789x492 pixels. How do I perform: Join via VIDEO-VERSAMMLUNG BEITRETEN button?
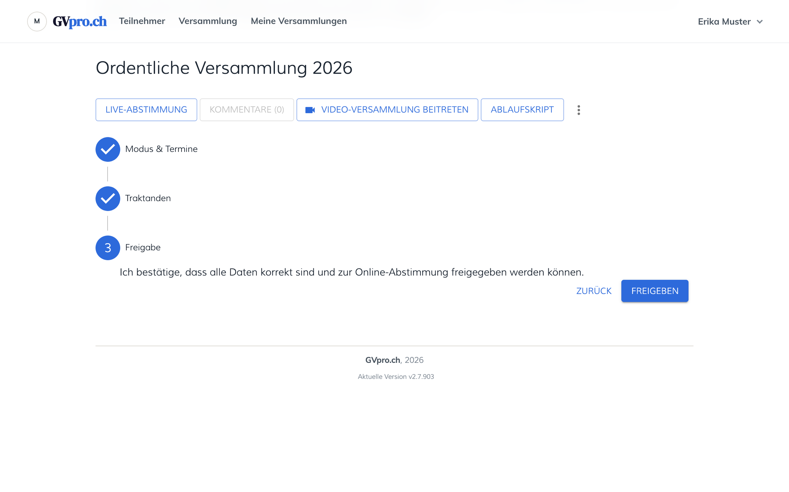click(387, 110)
